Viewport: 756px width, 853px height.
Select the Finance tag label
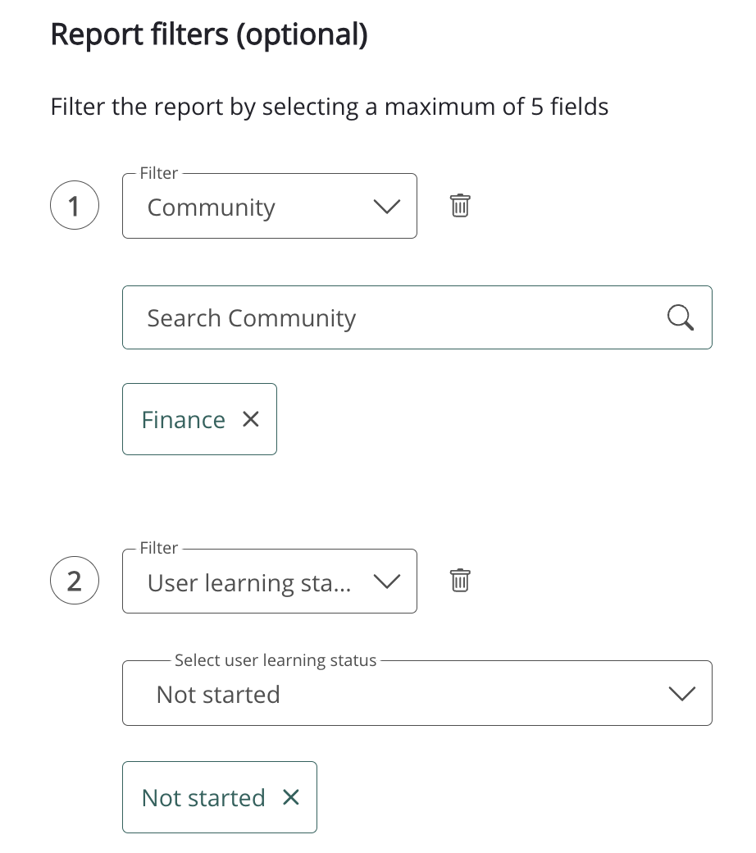pos(183,420)
